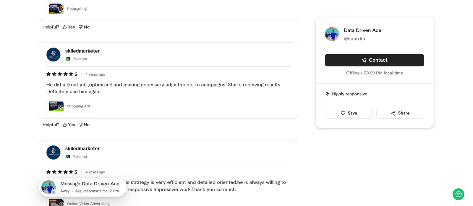Click the thumbs down icon under the top review
Image resolution: width=473 pixels, height=206 pixels.
click(80, 27)
